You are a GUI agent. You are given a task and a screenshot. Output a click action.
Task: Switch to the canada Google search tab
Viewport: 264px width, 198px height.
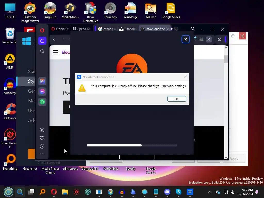[107, 29]
